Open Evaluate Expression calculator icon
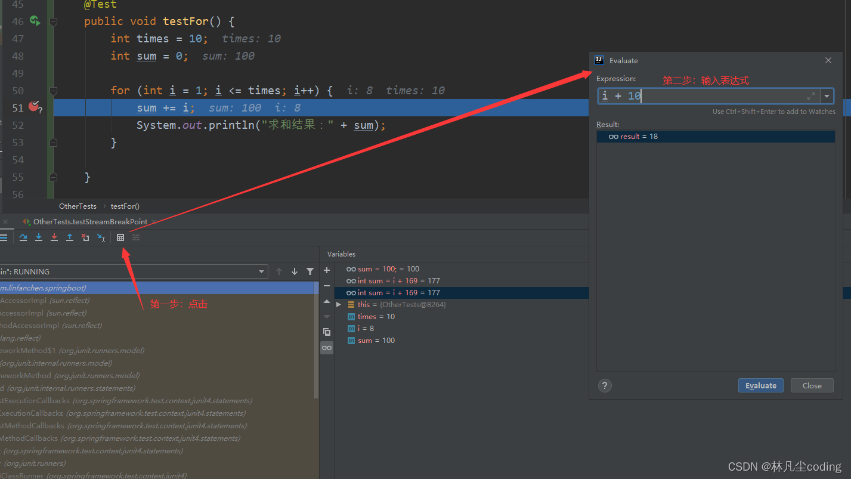This screenshot has height=479, width=851. [x=120, y=237]
